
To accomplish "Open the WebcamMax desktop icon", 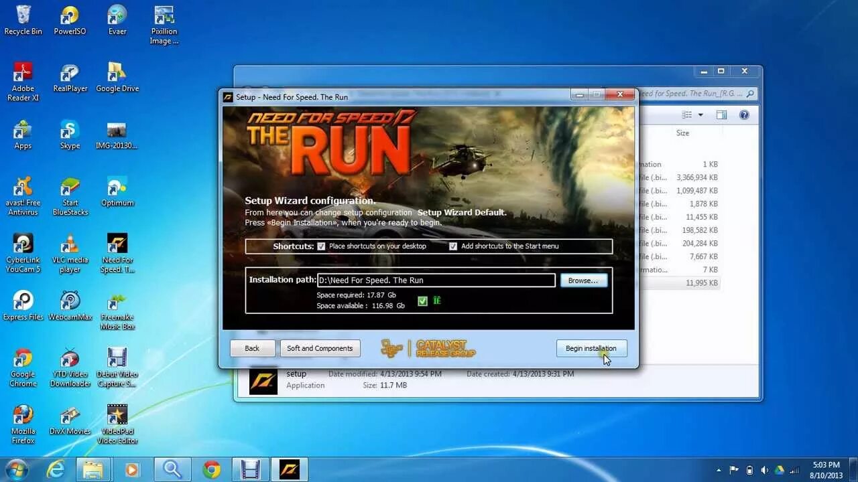I will click(x=70, y=305).
